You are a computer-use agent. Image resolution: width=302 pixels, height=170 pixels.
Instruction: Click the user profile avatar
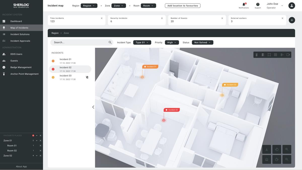(x=292, y=6)
